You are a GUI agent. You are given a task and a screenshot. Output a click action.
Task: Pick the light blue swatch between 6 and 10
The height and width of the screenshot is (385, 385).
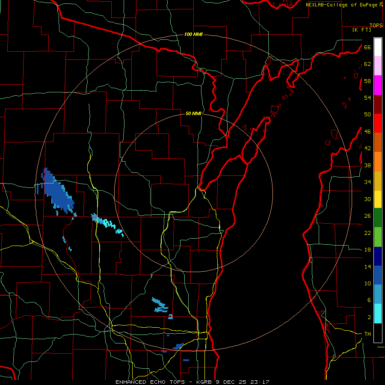pos(378,294)
